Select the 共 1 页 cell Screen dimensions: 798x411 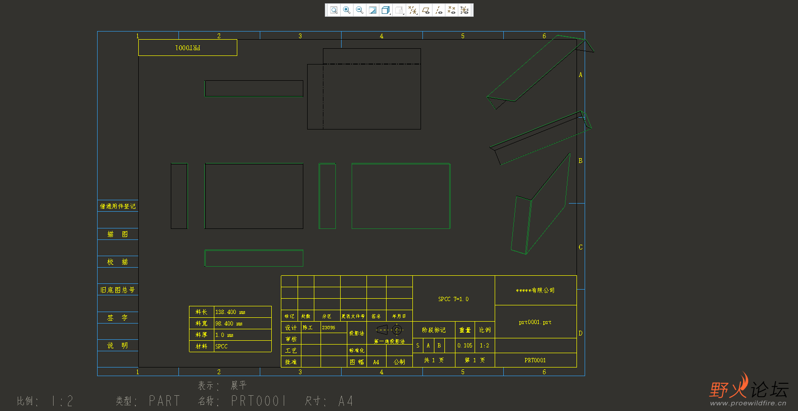point(434,360)
